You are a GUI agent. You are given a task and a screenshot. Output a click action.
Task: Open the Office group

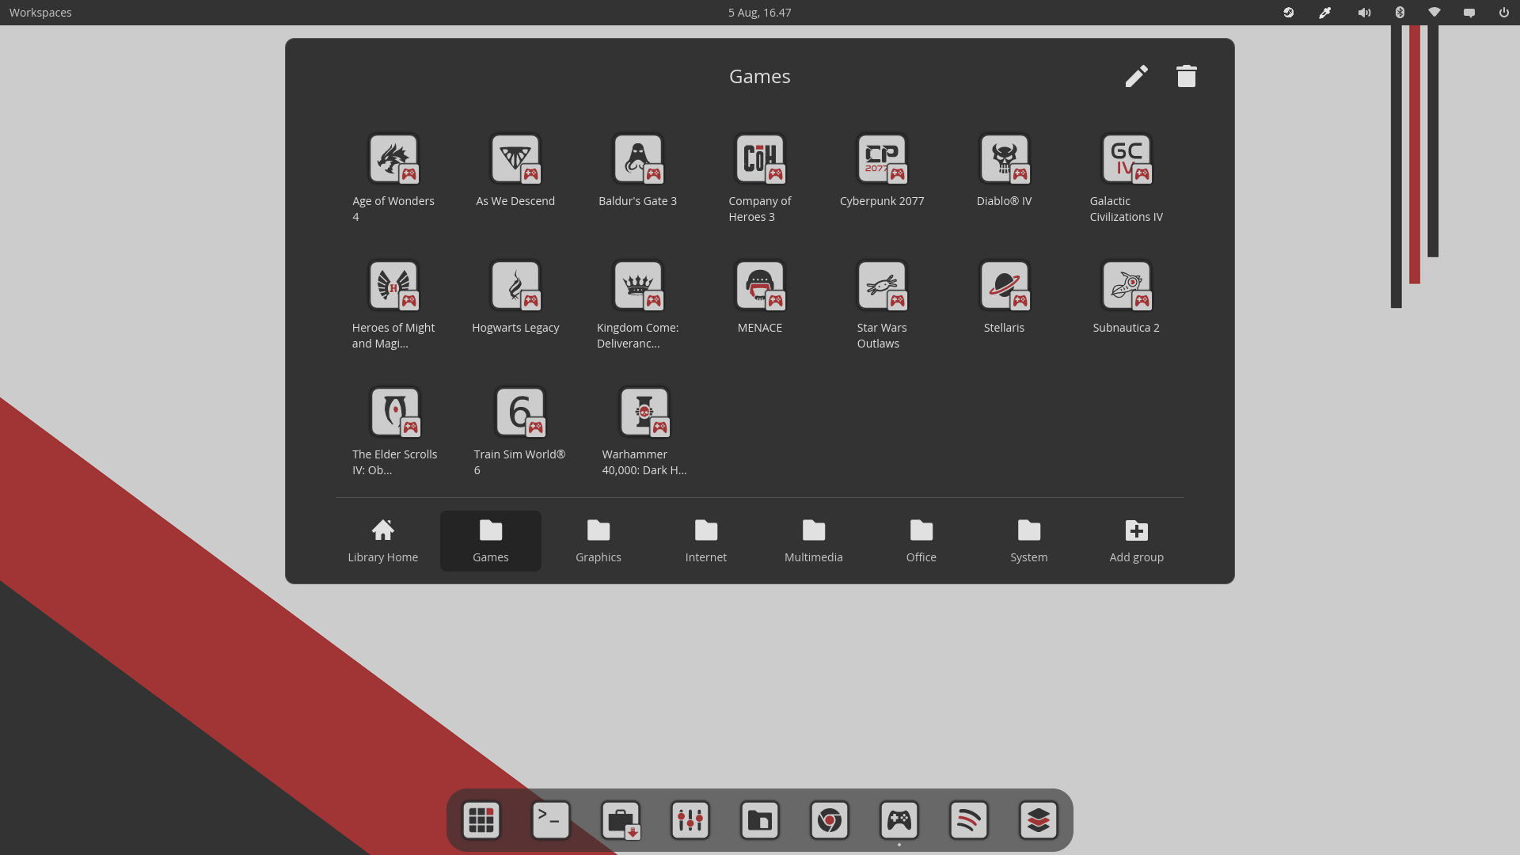pos(921,541)
